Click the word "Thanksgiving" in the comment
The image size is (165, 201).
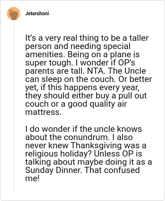click(x=97, y=145)
